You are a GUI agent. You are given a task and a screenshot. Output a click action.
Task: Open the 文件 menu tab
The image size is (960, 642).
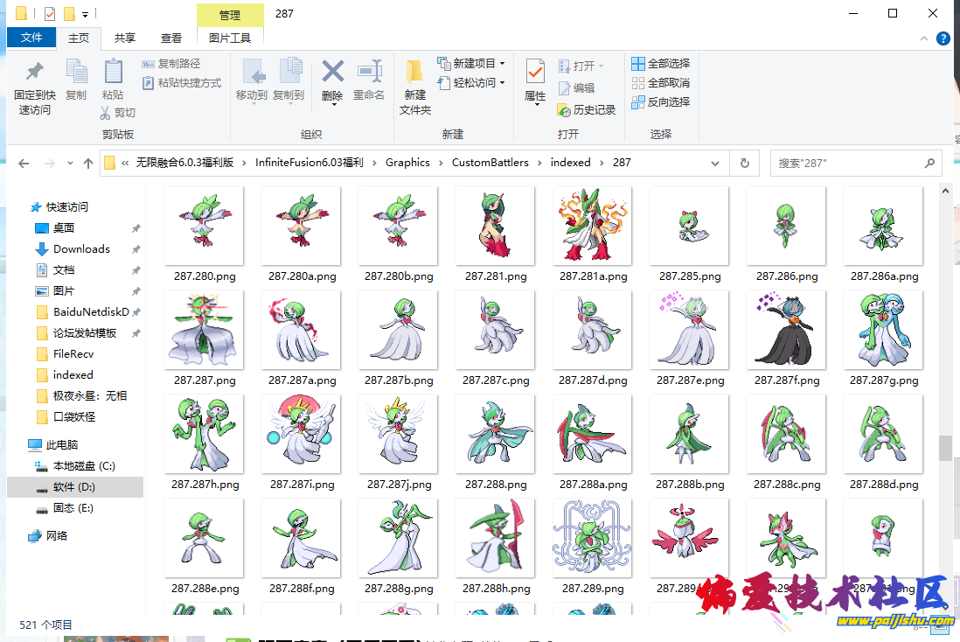(31, 38)
